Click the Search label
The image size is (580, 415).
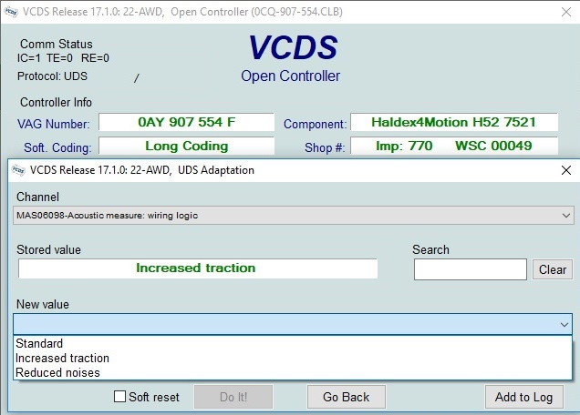(430, 249)
